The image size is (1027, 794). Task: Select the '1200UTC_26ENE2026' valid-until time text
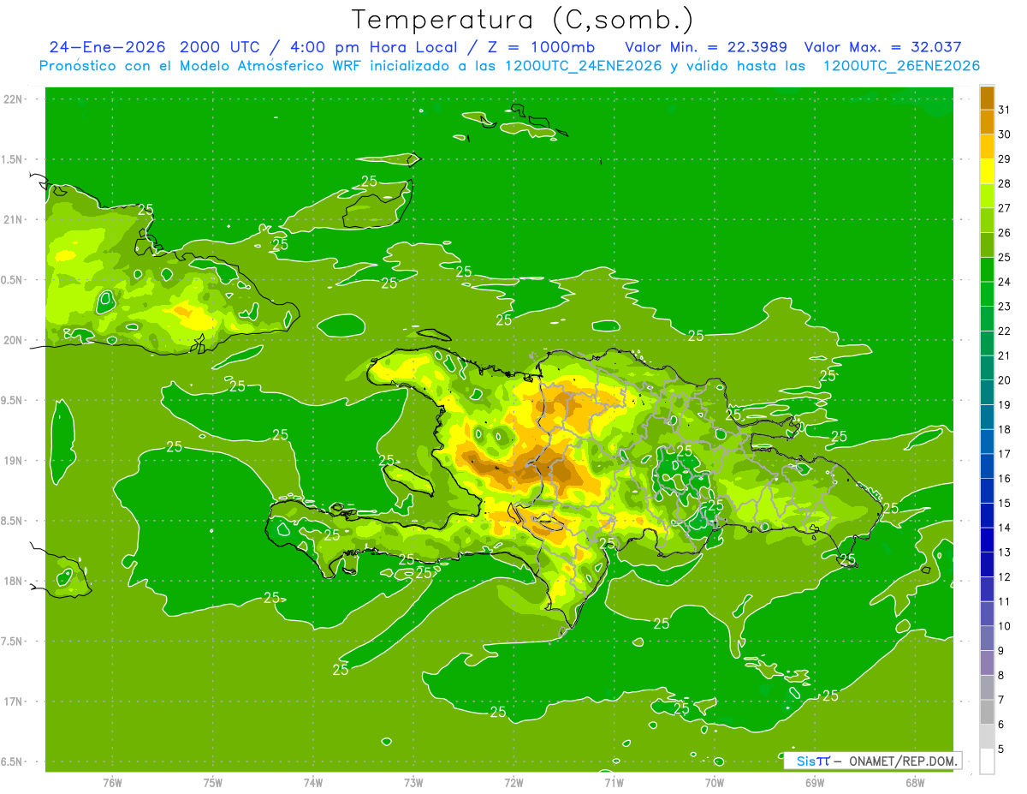tap(902, 66)
